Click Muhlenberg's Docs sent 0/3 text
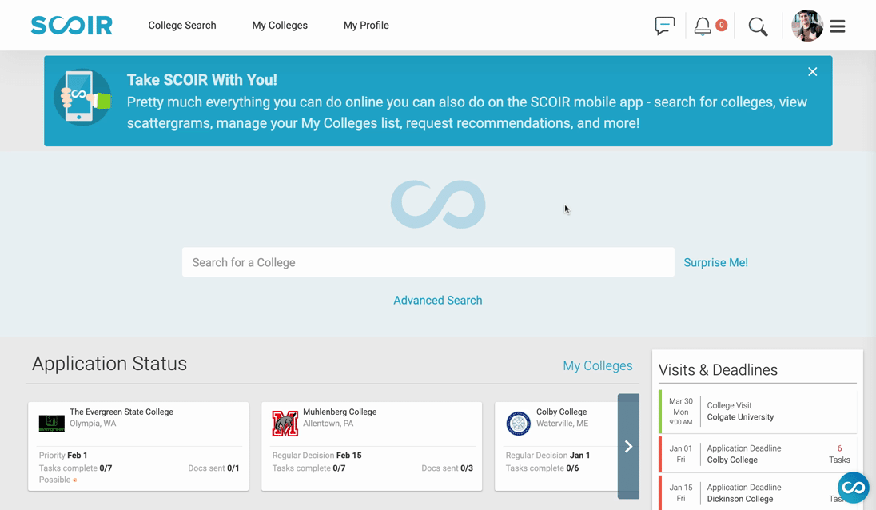This screenshot has width=876, height=510. coord(447,468)
